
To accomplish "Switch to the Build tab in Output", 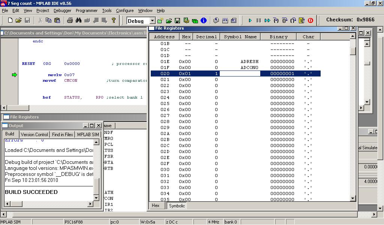I will tap(10, 134).
